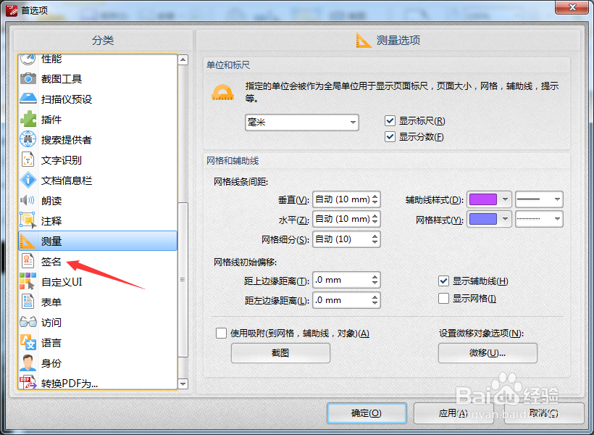
Task: Select the 语言 category label
Action: pyautogui.click(x=51, y=343)
